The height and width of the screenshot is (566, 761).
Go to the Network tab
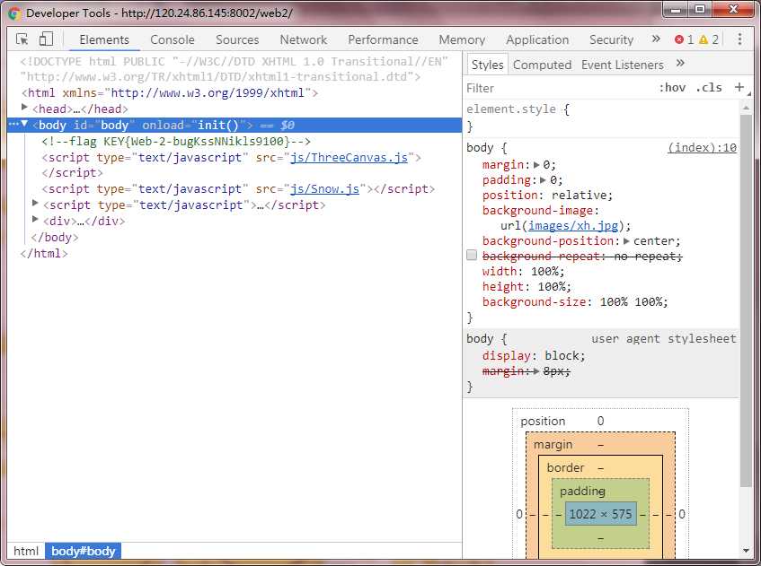click(304, 39)
